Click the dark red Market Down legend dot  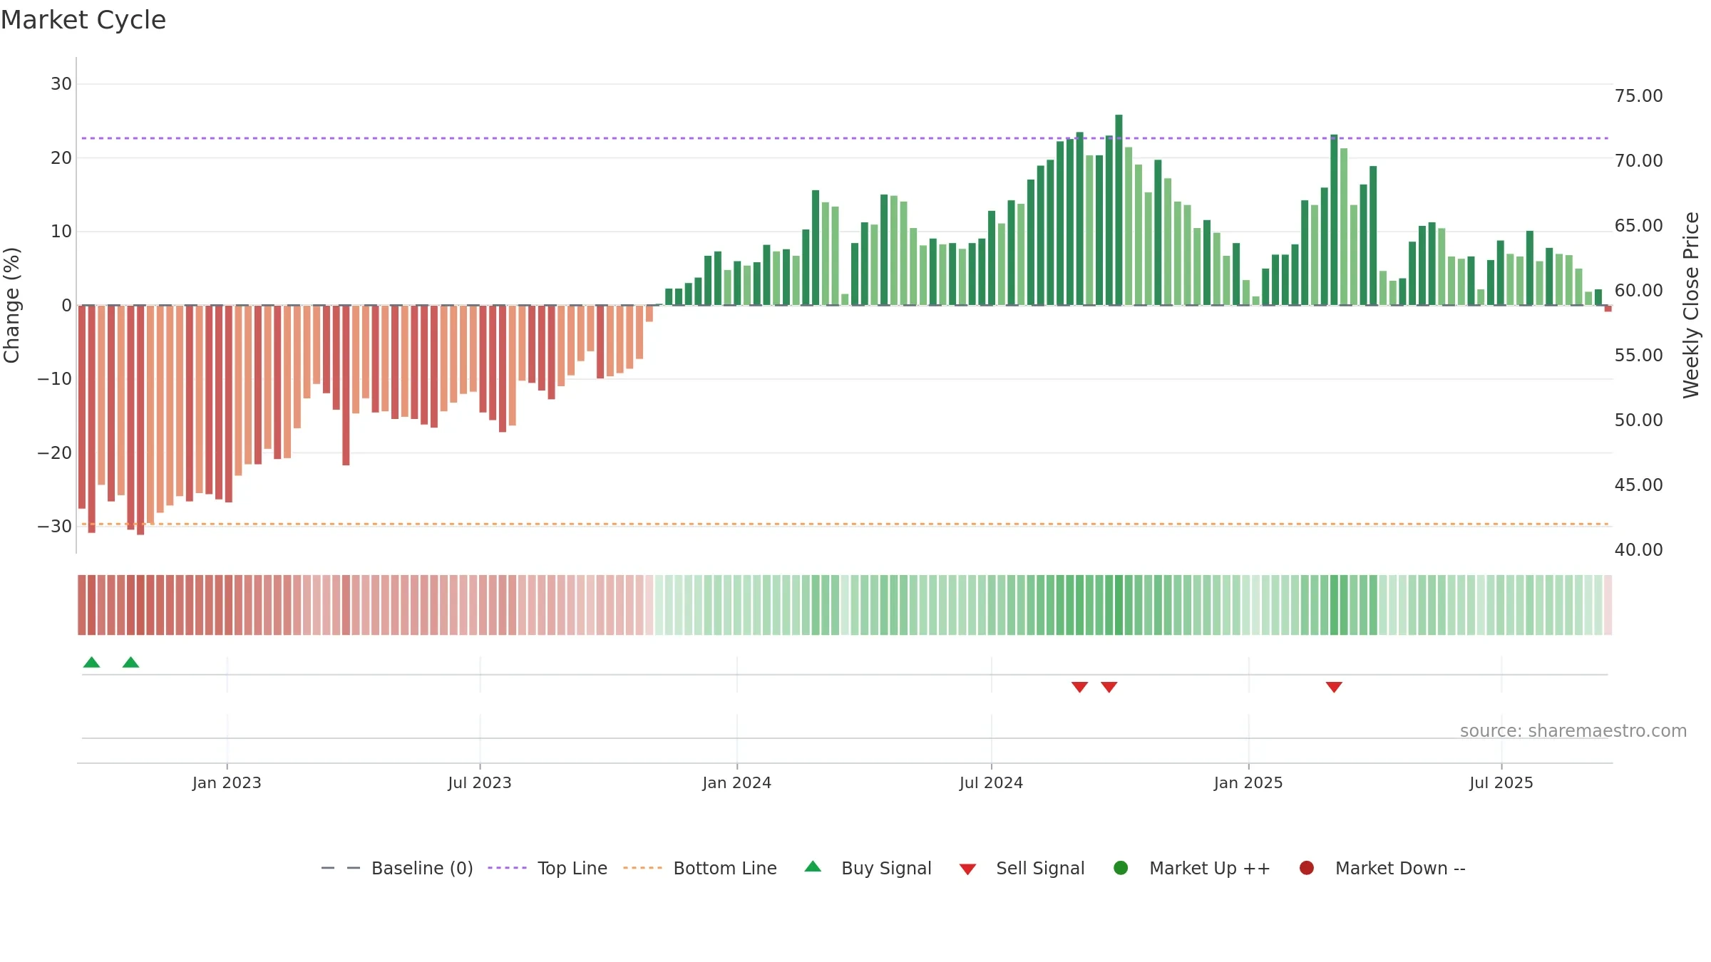click(x=1307, y=868)
